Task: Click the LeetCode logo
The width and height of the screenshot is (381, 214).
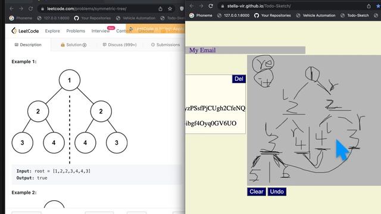Action: point(25,31)
